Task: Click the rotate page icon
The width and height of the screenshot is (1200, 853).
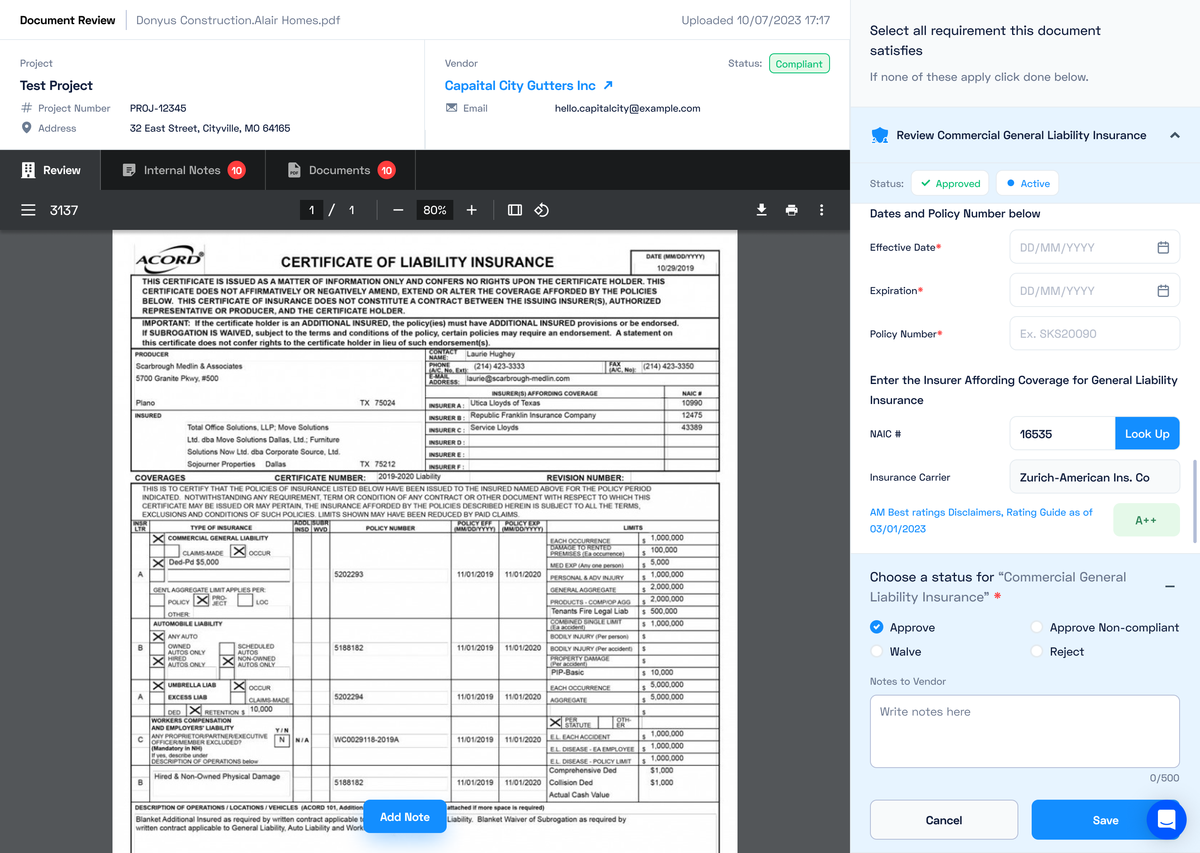Action: (x=541, y=210)
